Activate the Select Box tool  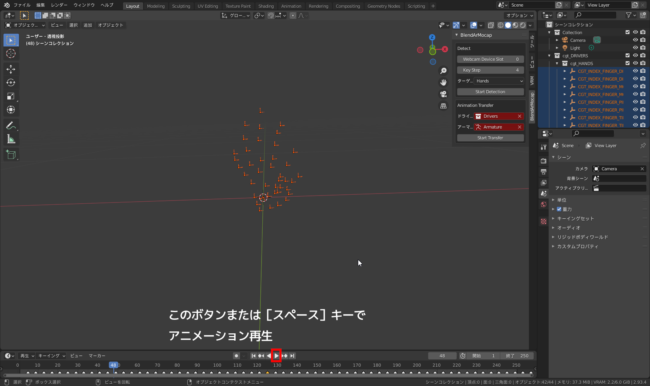click(11, 40)
